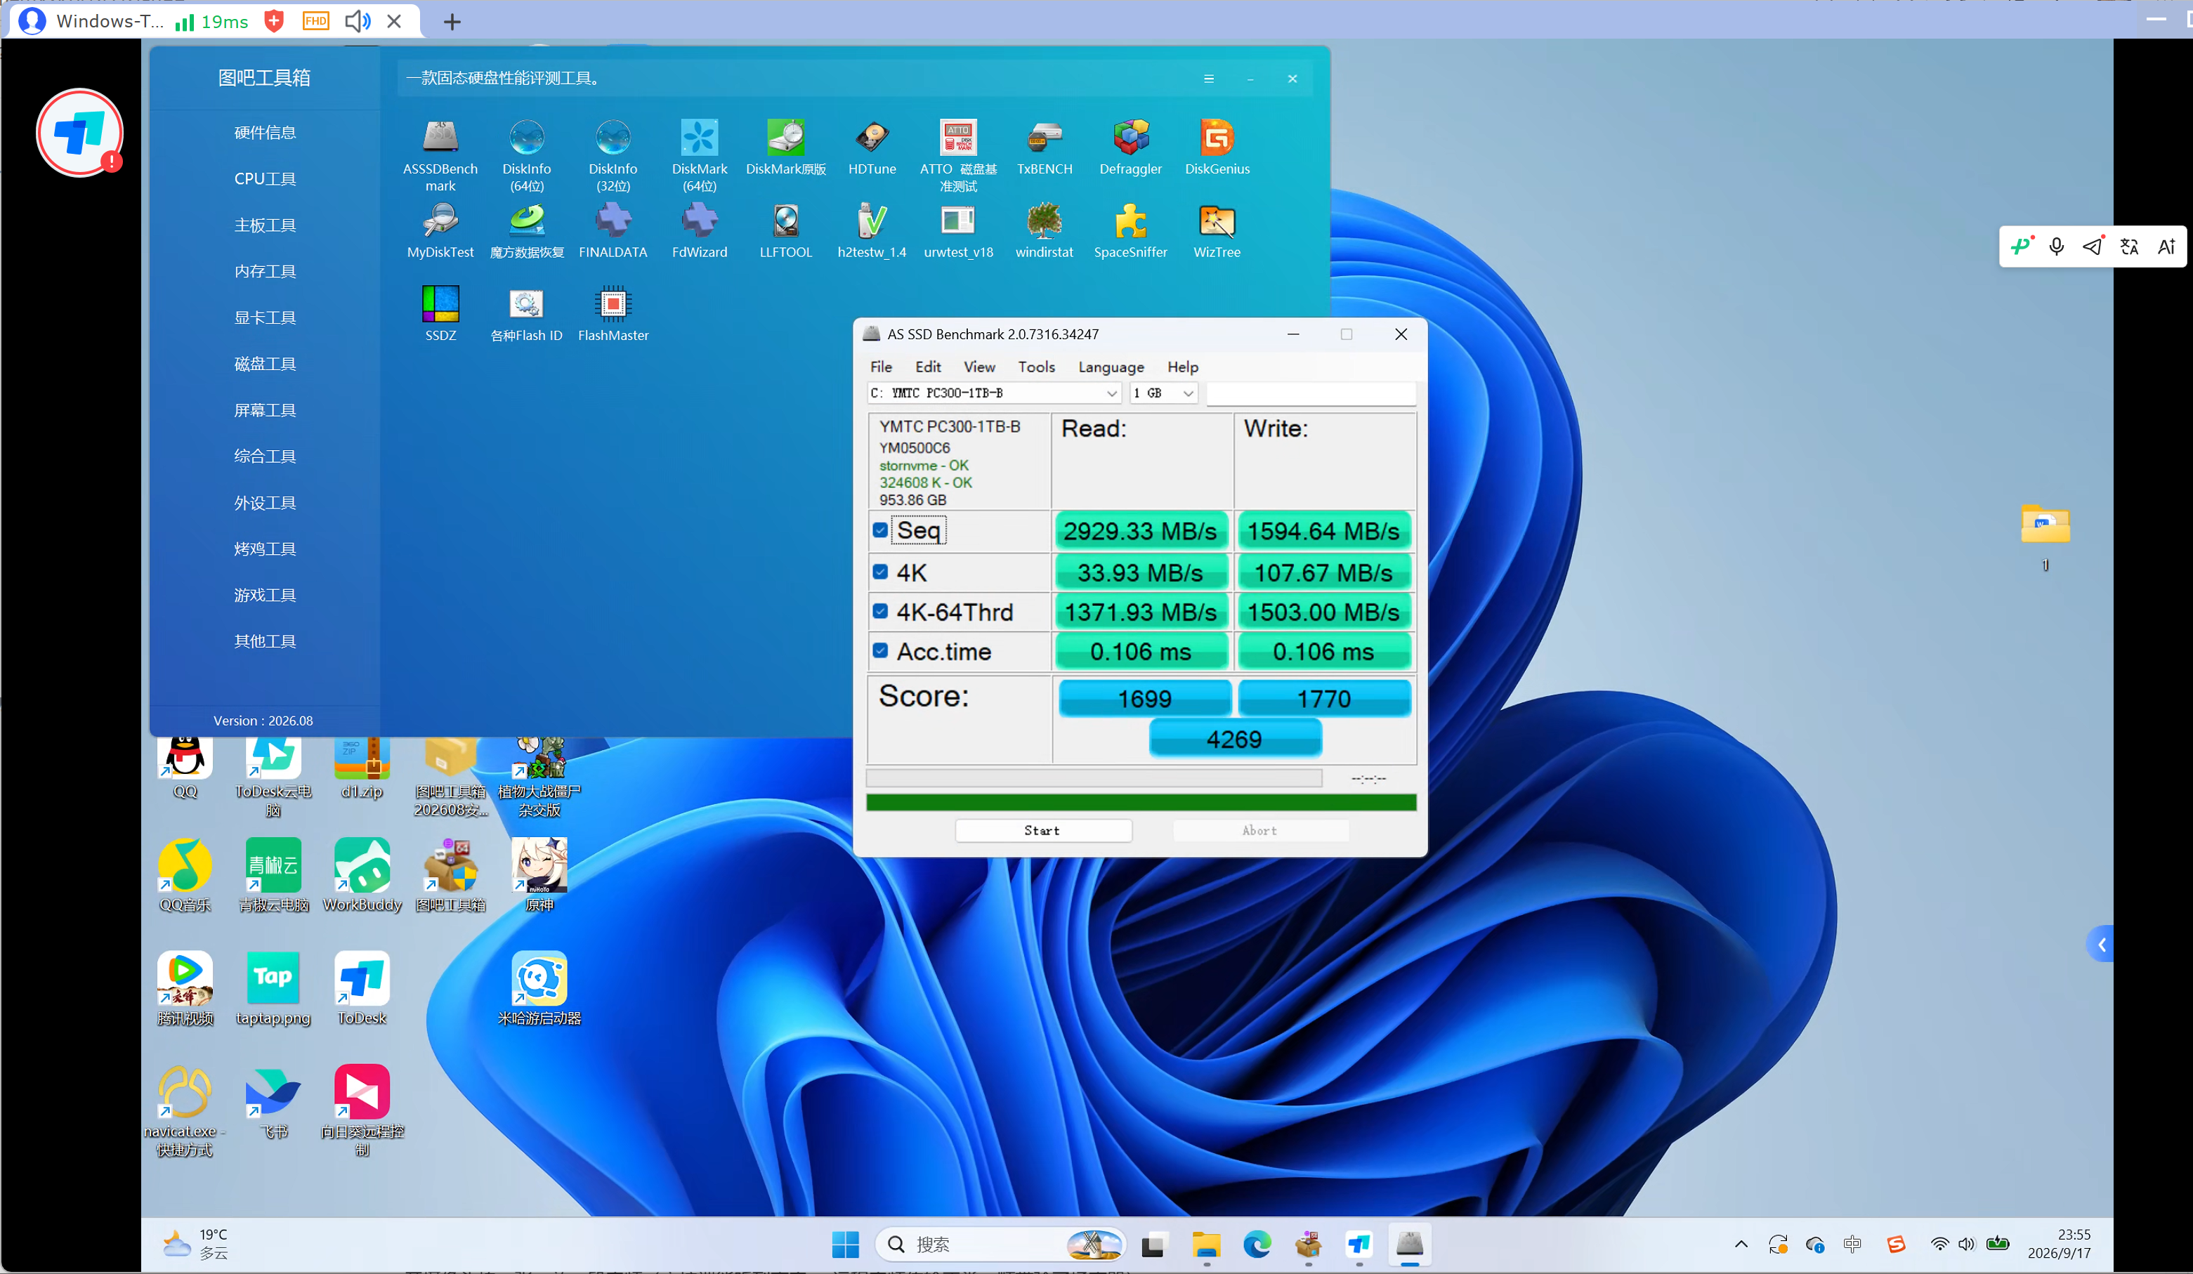2193x1274 pixels.
Task: Uncheck the Seq test checkbox
Action: pos(880,530)
